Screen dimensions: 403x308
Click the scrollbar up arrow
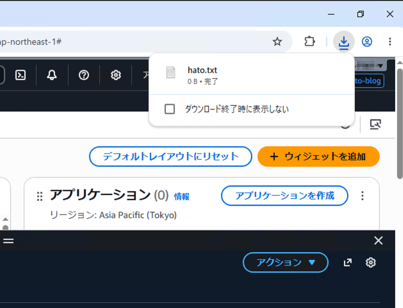click(400, 63)
